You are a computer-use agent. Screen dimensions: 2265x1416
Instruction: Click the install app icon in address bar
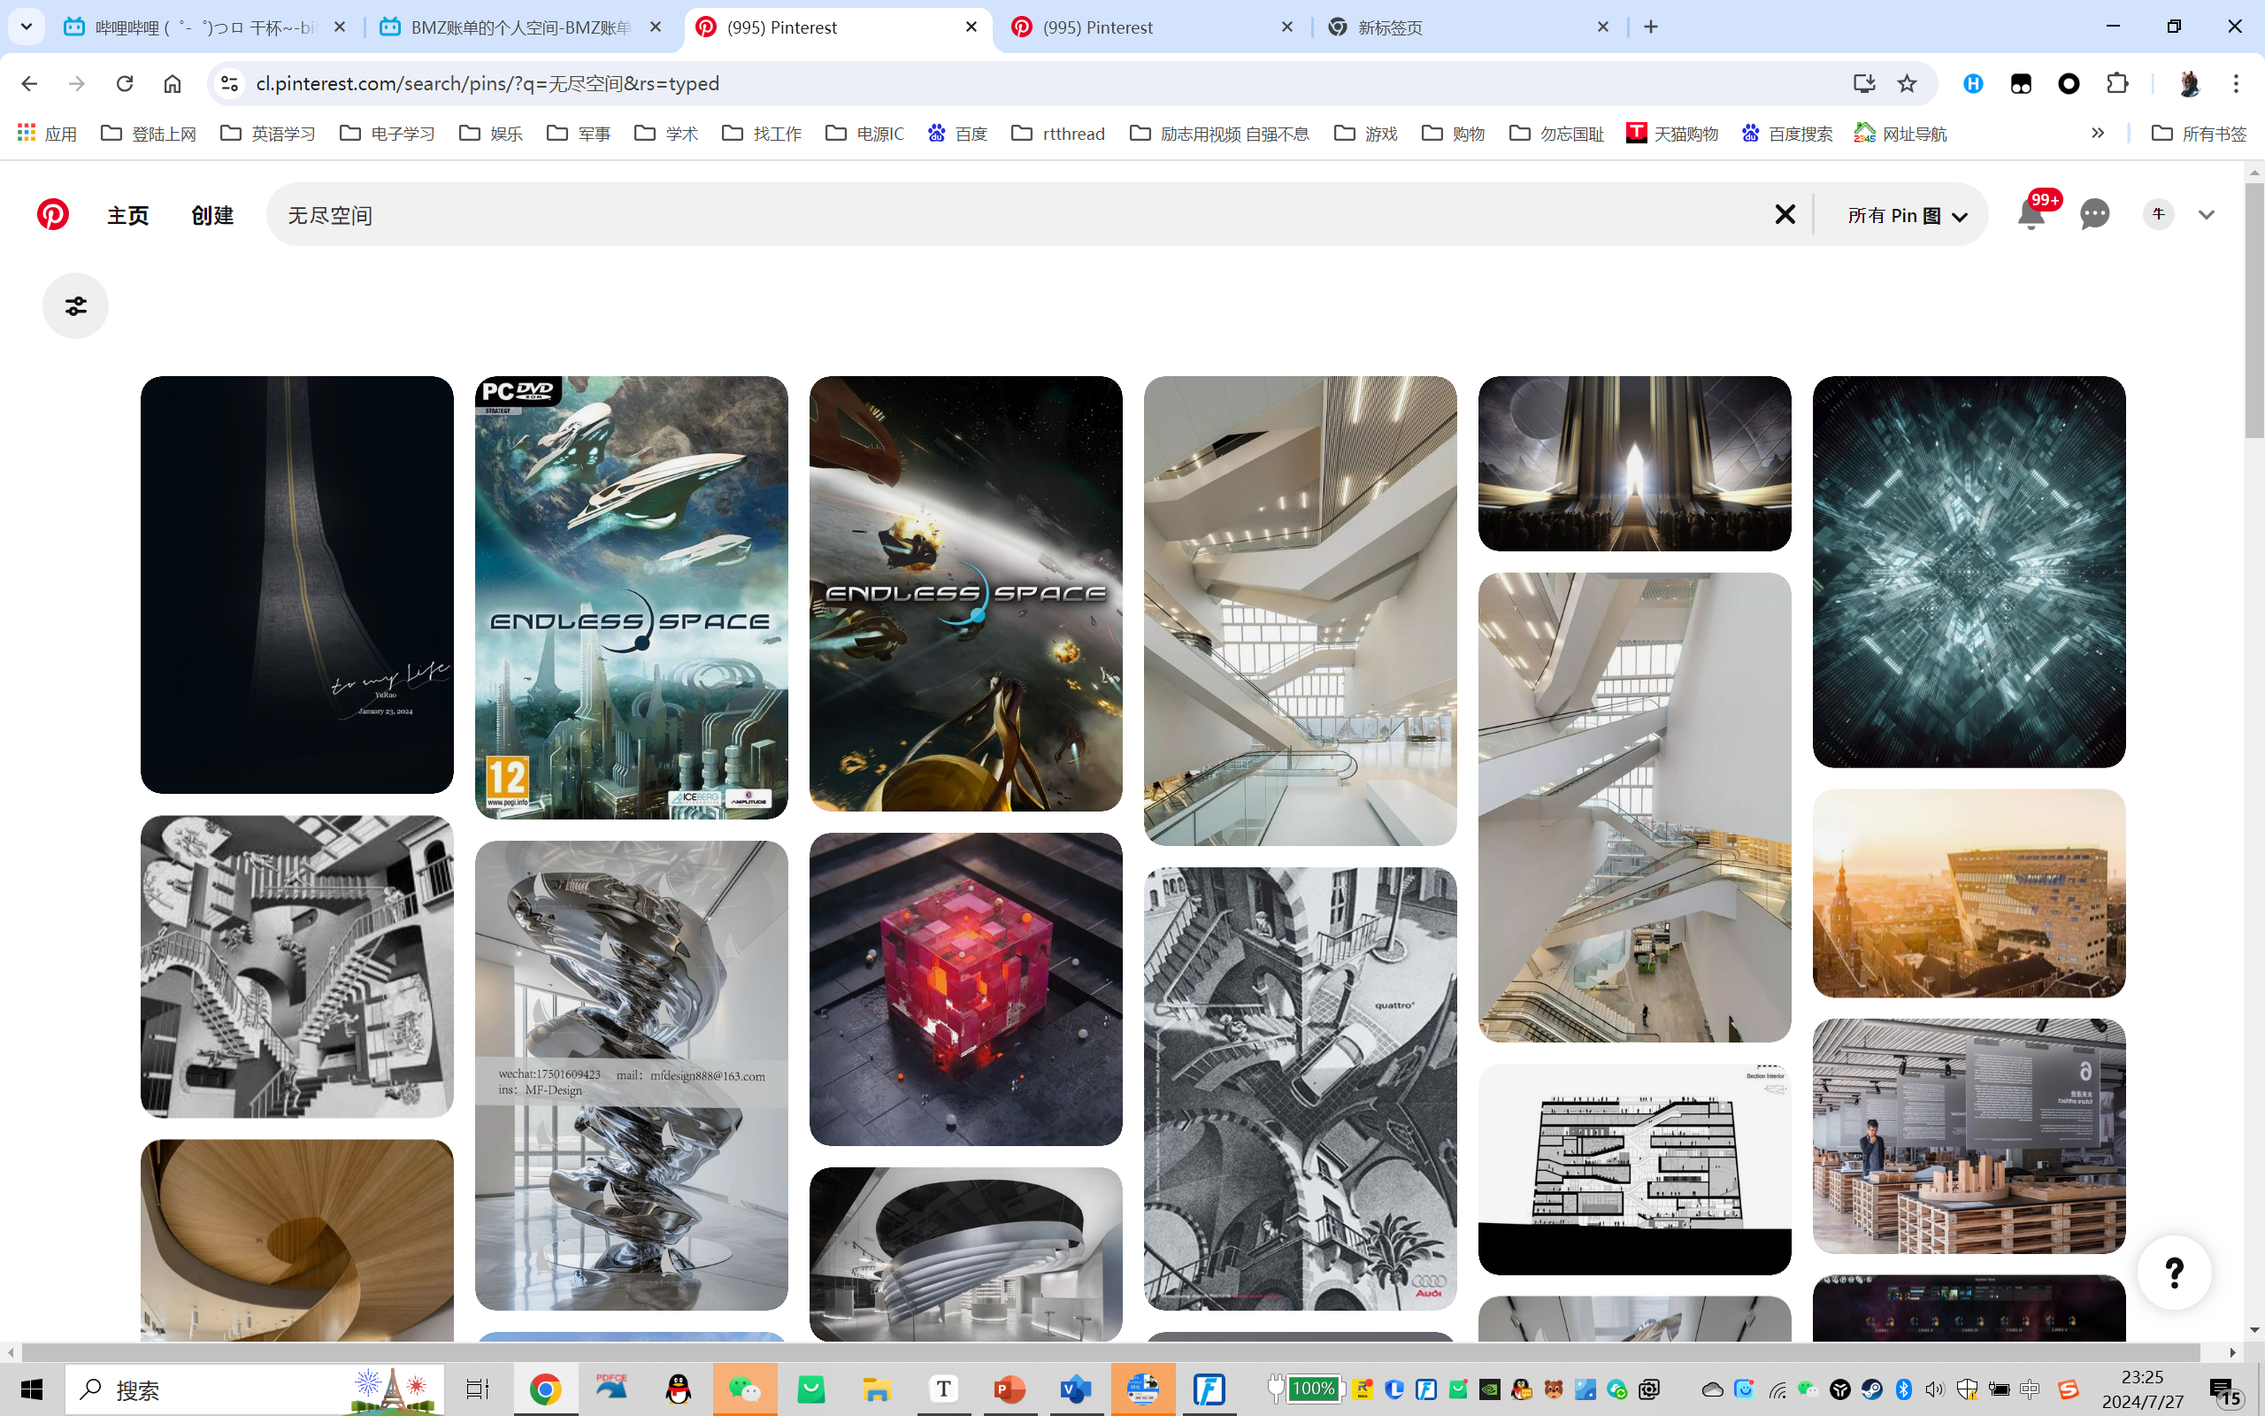[1863, 83]
